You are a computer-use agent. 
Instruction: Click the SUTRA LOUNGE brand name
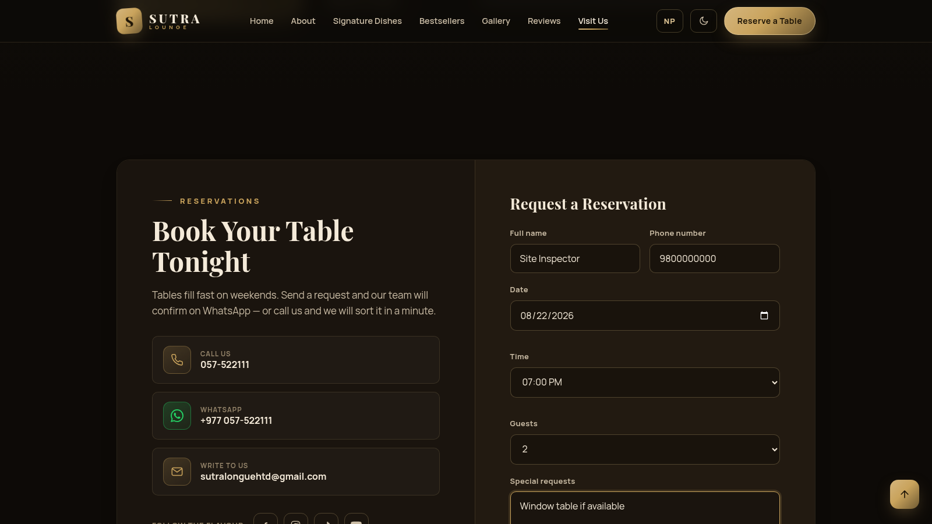tap(175, 22)
